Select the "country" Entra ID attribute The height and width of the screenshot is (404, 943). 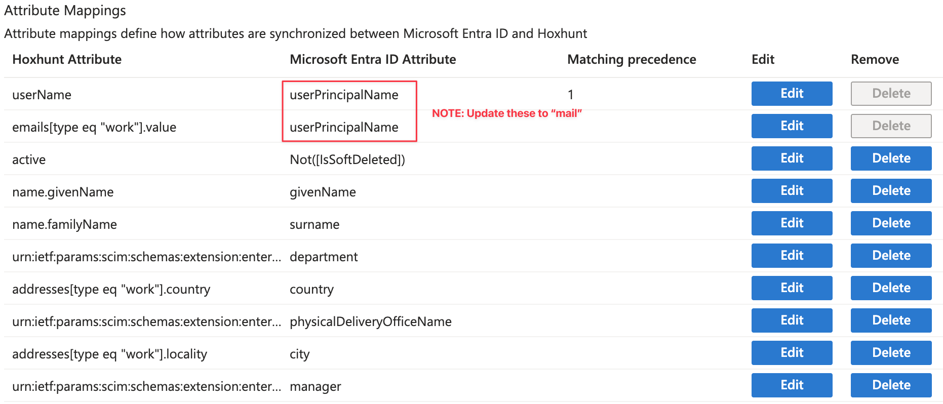click(x=311, y=289)
